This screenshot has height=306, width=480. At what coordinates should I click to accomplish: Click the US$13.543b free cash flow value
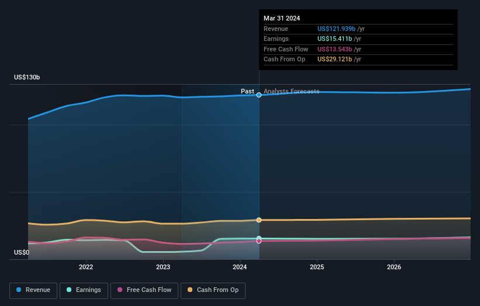coord(334,49)
